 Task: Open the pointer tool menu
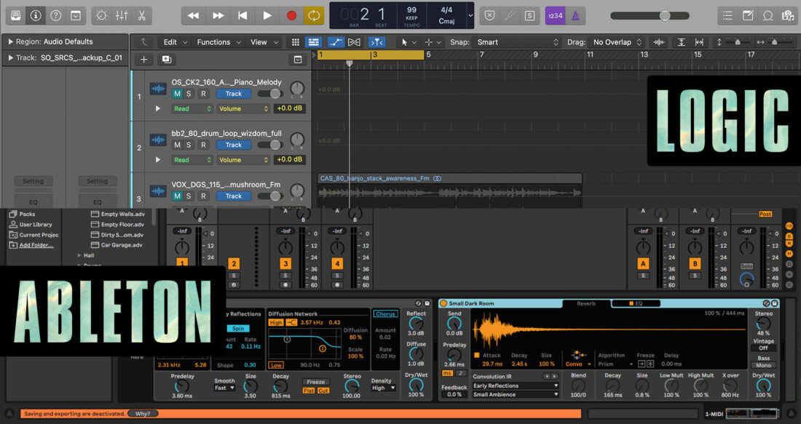coord(408,42)
